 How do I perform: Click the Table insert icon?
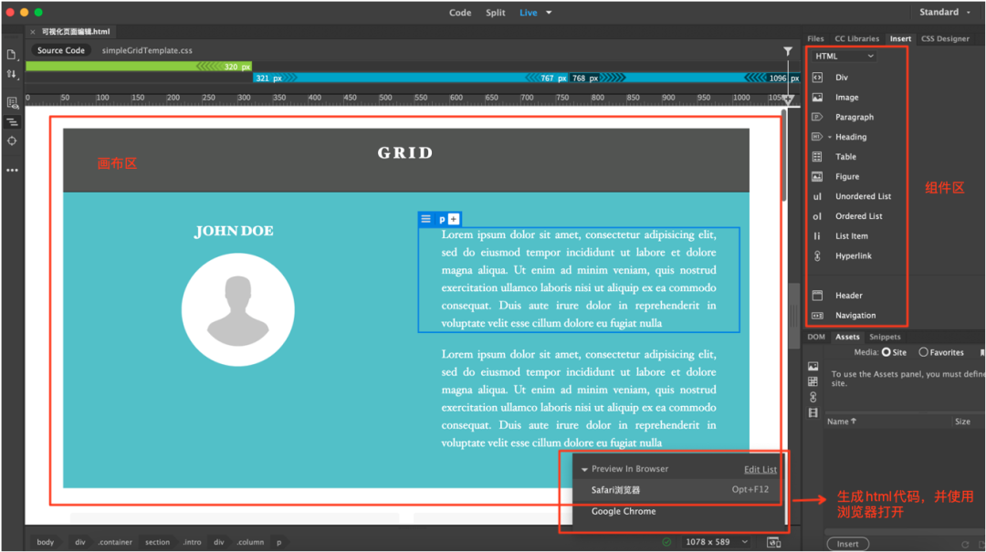(x=817, y=157)
